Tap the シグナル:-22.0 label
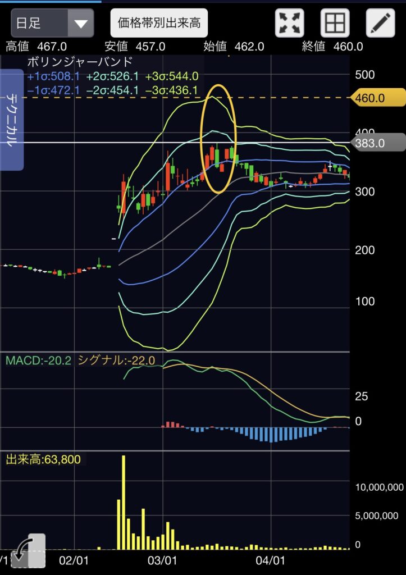406x575 pixels. [x=117, y=360]
